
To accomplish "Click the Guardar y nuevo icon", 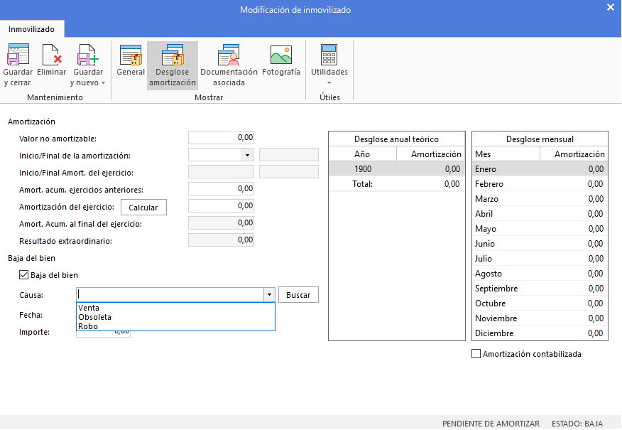I will pyautogui.click(x=87, y=55).
